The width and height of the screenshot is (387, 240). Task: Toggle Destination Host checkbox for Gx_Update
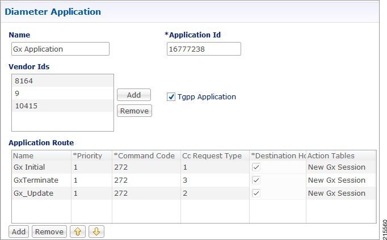click(x=256, y=193)
